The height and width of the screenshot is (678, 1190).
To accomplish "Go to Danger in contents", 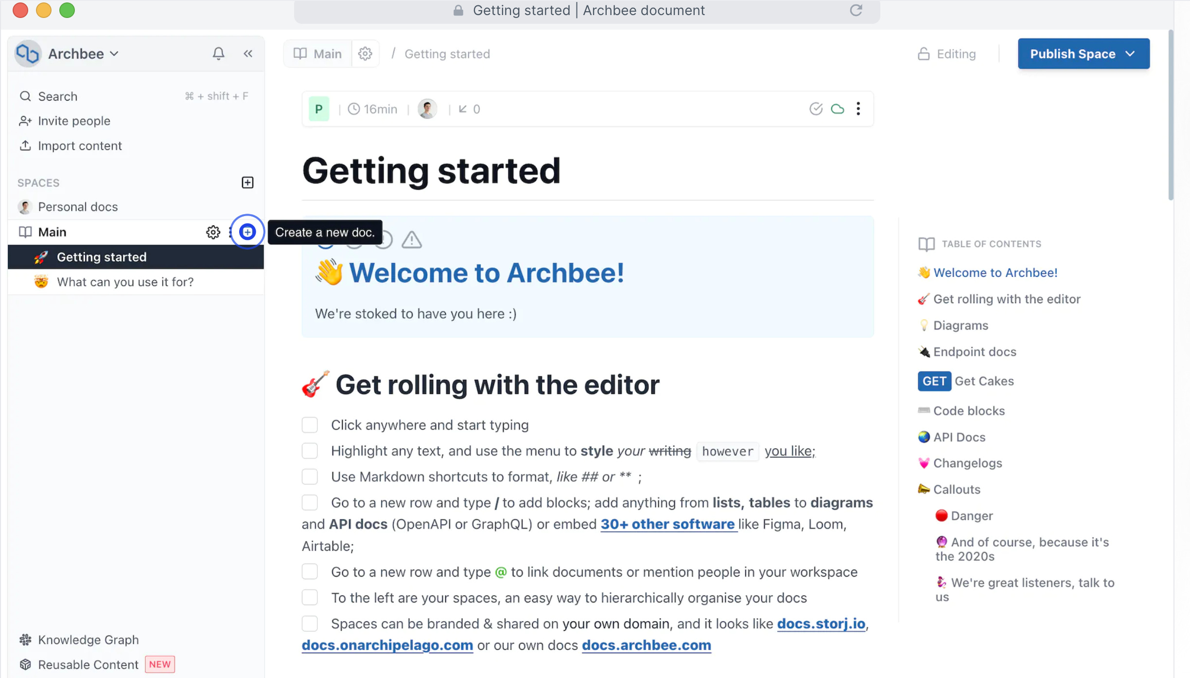I will (x=972, y=515).
